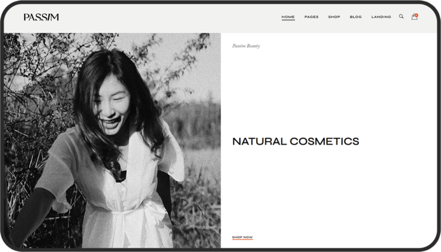The width and height of the screenshot is (441, 252).
Task: Click the tree branches in photo's top-left
Action: 34,57
